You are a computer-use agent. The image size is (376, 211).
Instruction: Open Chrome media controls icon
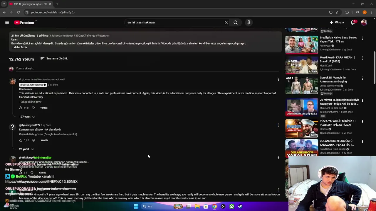pyautogui.click(x=357, y=12)
